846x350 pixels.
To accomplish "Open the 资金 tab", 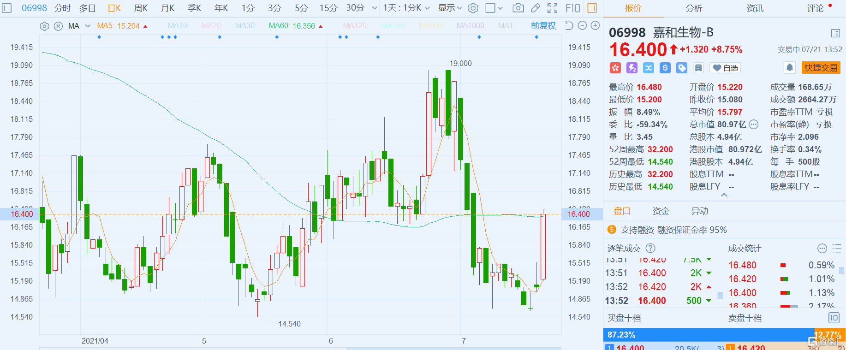I will click(661, 211).
